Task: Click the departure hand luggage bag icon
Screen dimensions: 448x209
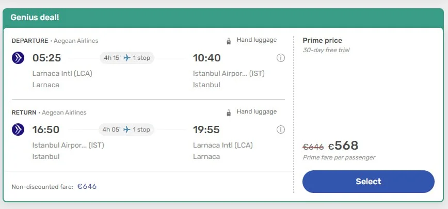Action: tap(229, 41)
